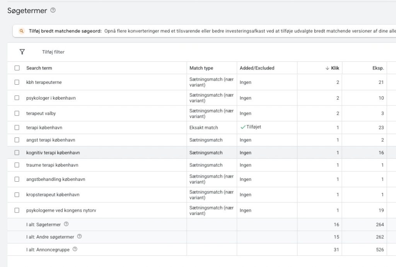The image size is (396, 267).
Task: Tick the kognitiv terapi københavn checkbox
Action: (x=17, y=153)
